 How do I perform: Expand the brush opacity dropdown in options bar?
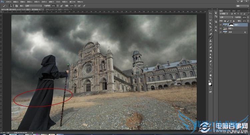coord(58,6)
